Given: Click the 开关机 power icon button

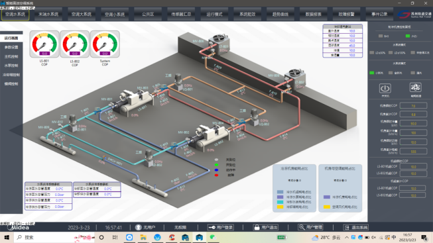Looking at the screenshot, I should coord(385,89).
